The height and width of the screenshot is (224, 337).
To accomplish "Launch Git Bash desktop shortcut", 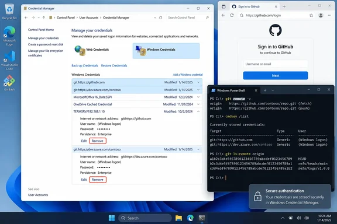I will [9, 83].
